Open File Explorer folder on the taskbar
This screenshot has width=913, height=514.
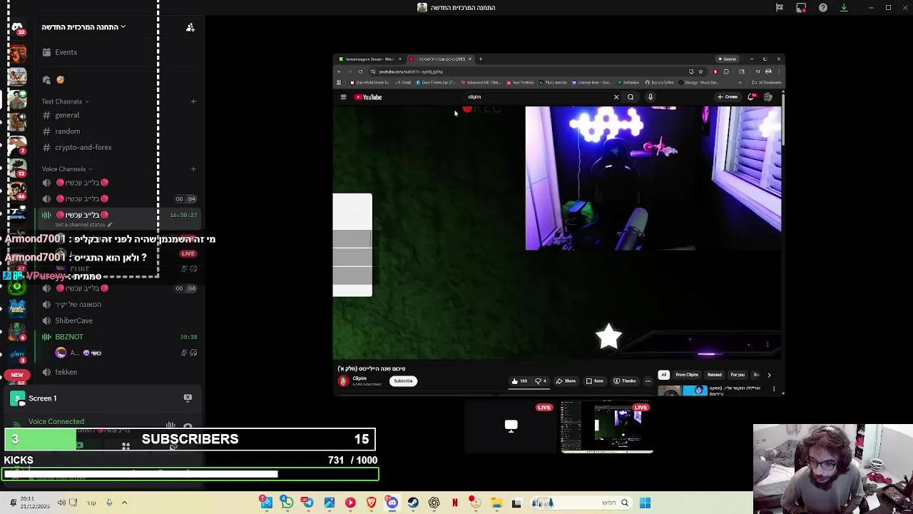[496, 503]
